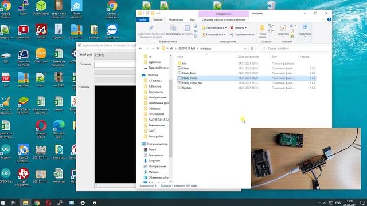Sort files by the Date modified column
This screenshot has height=206, width=367.
click(x=248, y=57)
